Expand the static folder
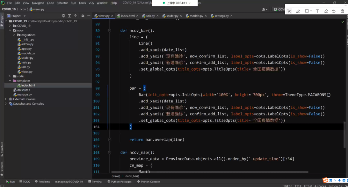 [x=10, y=76]
